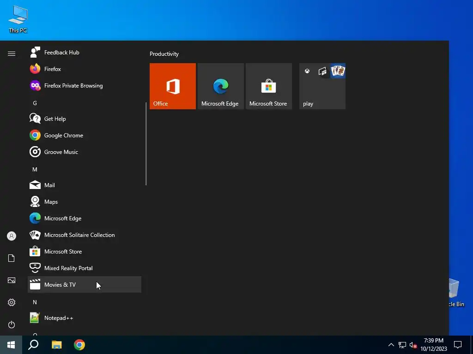
Task: Open Documents from the Start sidebar
Action: tap(12, 258)
